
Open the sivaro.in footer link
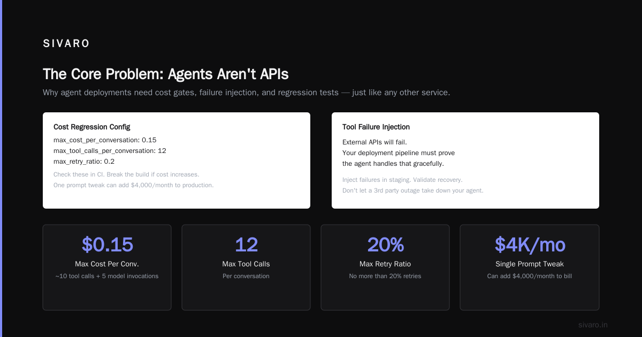593,325
